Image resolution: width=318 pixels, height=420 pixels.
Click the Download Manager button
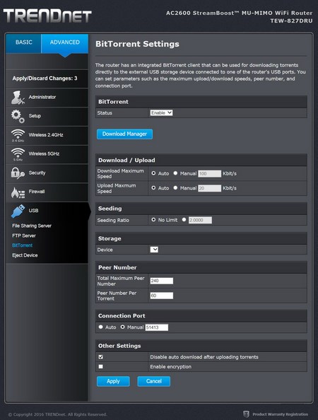[x=125, y=134]
